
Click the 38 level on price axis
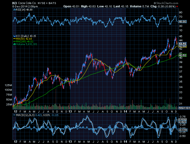(180, 67)
